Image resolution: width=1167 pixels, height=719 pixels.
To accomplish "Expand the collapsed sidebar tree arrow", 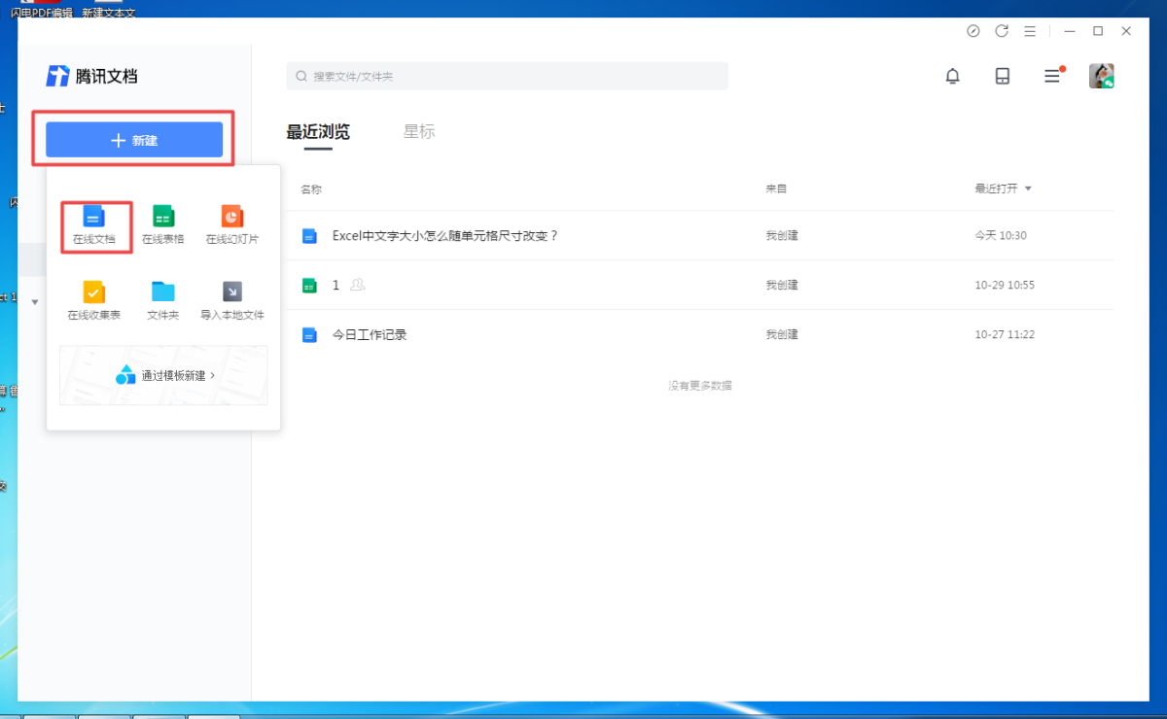I will point(35,302).
